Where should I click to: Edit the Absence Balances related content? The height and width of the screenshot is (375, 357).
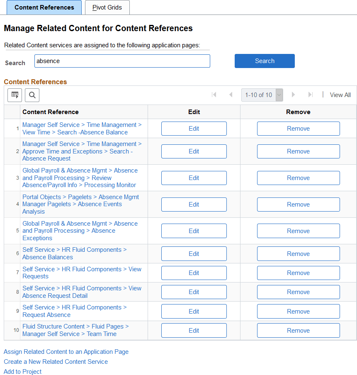pyautogui.click(x=194, y=253)
